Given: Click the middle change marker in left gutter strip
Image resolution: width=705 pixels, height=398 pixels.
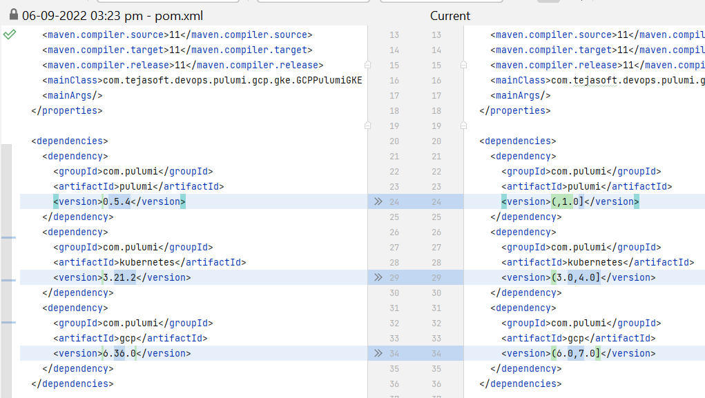Looking at the screenshot, I should (8, 280).
